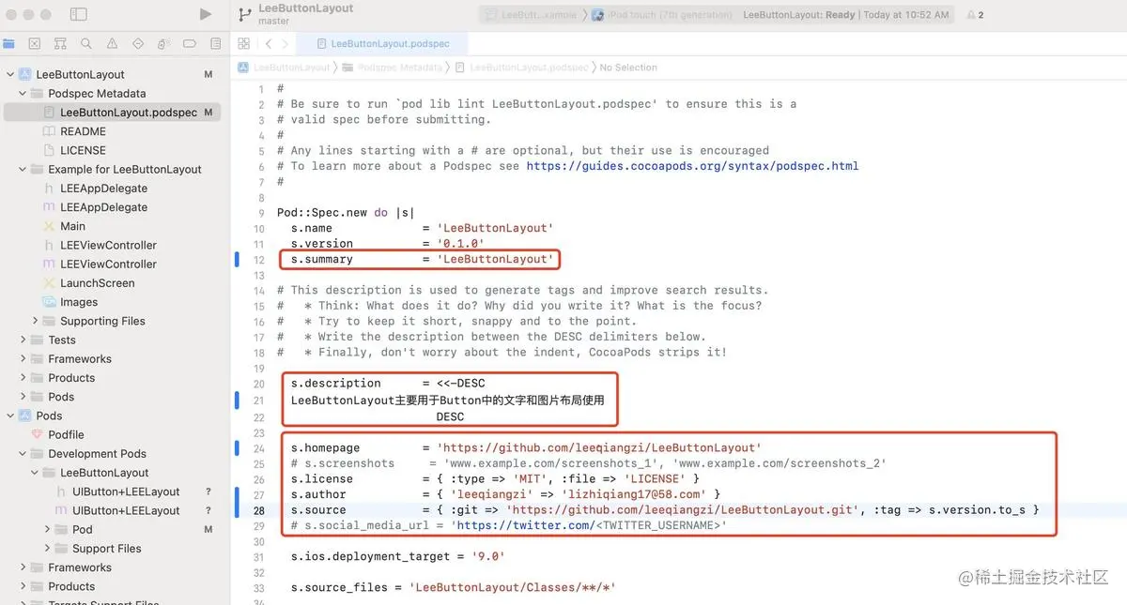Viewport: 1127px width, 605px height.
Task: Show the Symbol navigator
Action: 61,43
